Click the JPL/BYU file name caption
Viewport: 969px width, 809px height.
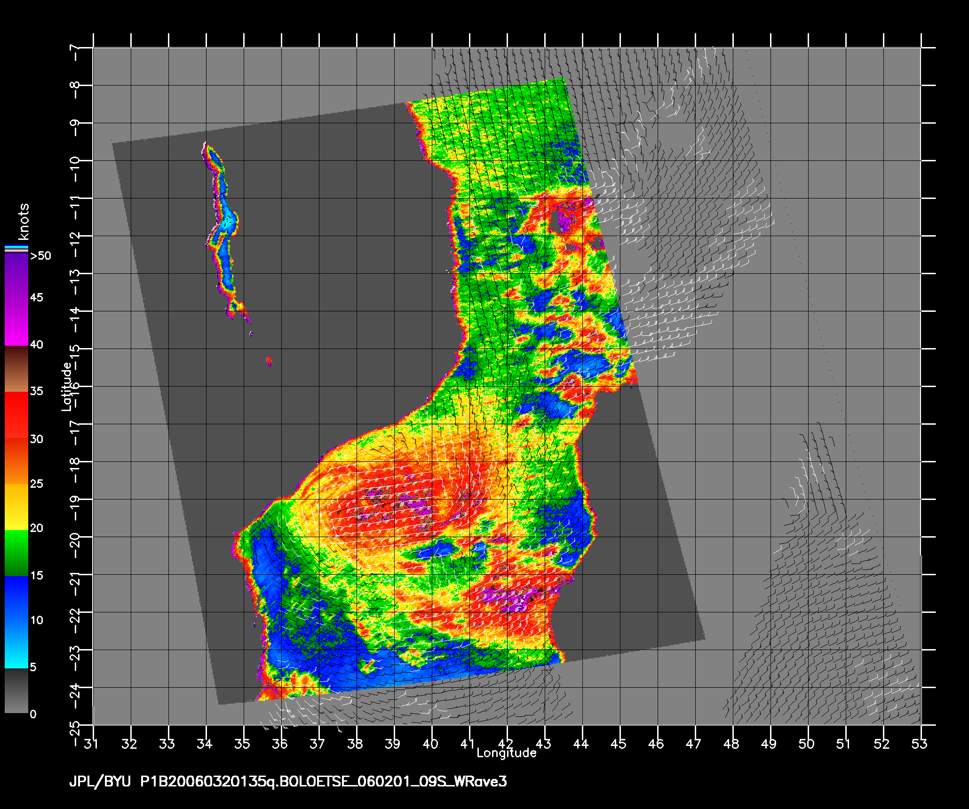(x=288, y=782)
